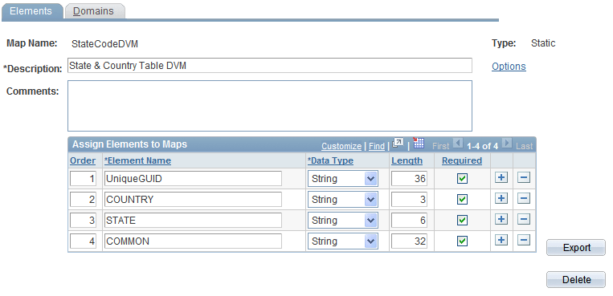Open the Options link
The height and width of the screenshot is (296, 613).
(x=509, y=67)
